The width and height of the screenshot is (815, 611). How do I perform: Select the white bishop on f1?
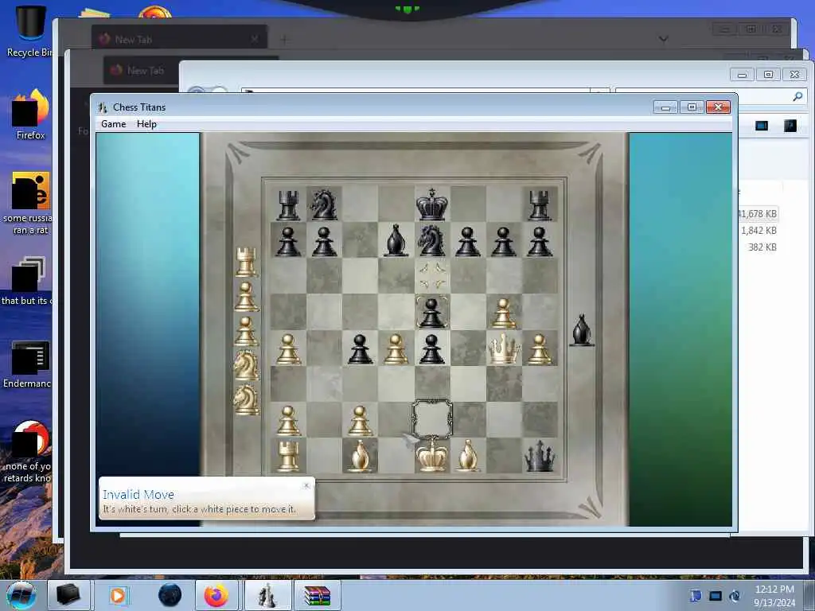pyautogui.click(x=468, y=456)
